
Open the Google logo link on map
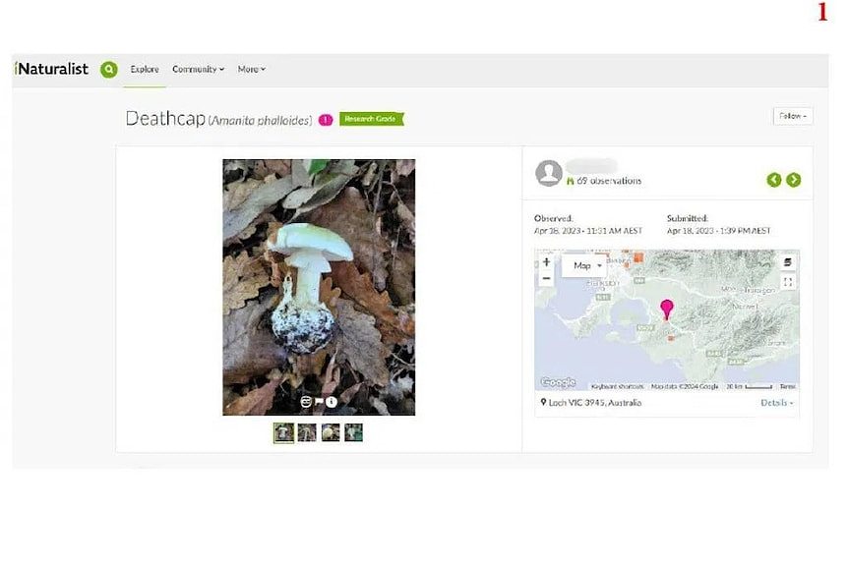[x=558, y=382]
